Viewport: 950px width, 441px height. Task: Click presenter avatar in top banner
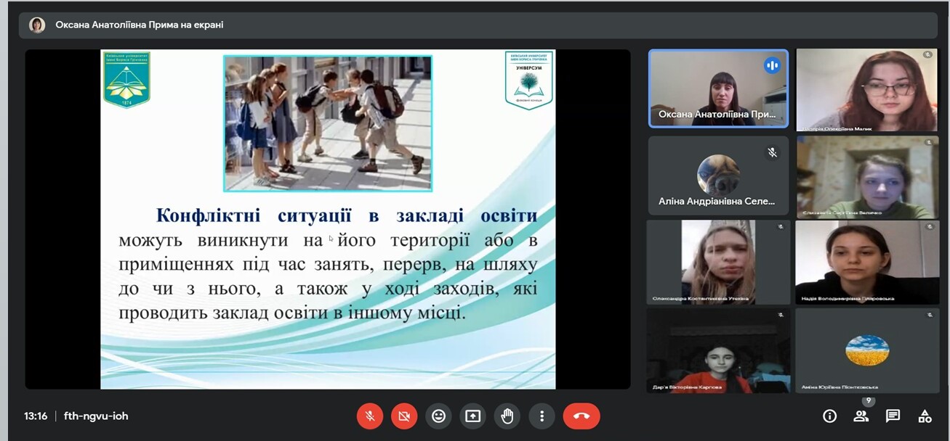[37, 25]
